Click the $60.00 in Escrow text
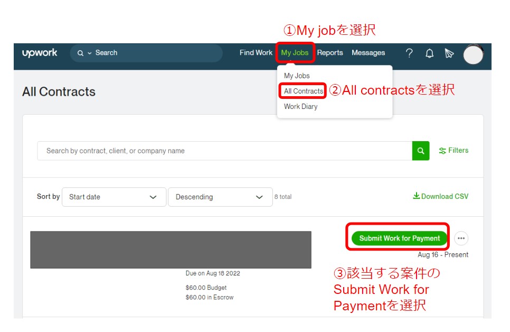This screenshot has width=510, height=332. (x=210, y=297)
